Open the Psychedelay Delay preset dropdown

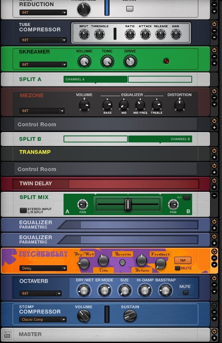pyautogui.click(x=43, y=268)
